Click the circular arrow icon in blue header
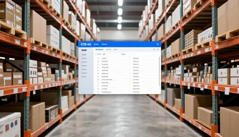 pyautogui.click(x=158, y=44)
